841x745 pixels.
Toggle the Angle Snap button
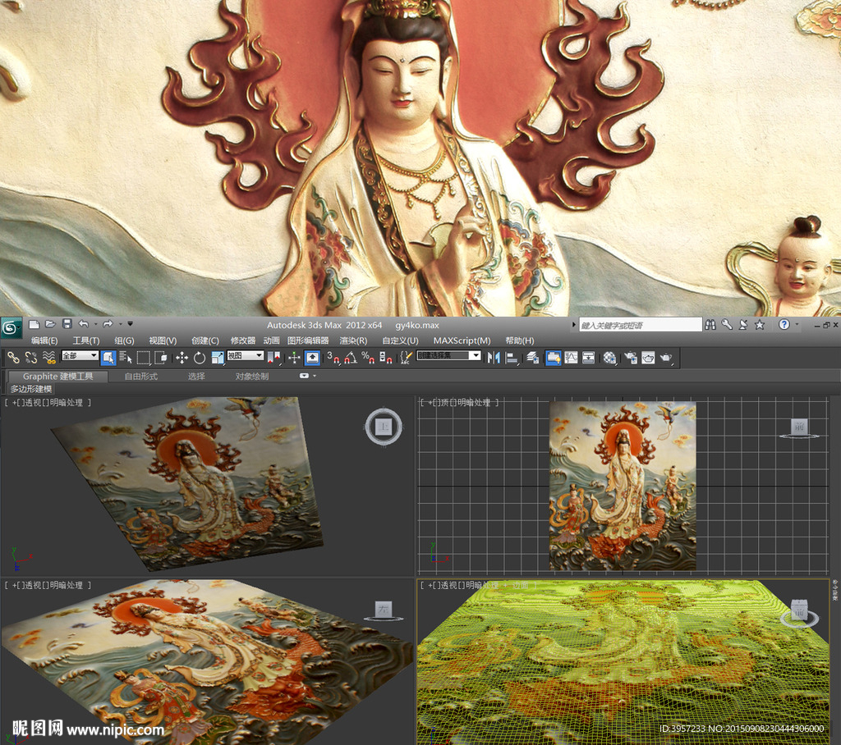(350, 358)
